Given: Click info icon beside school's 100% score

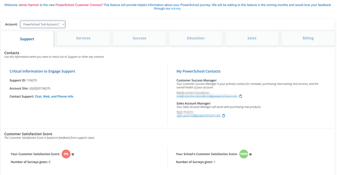Looking at the screenshot, I should pyautogui.click(x=250, y=154).
